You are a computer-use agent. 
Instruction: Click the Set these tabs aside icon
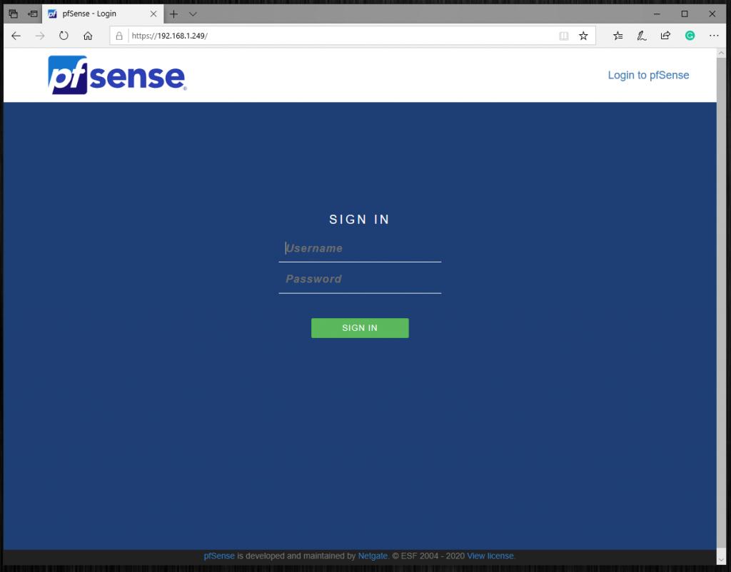33,14
